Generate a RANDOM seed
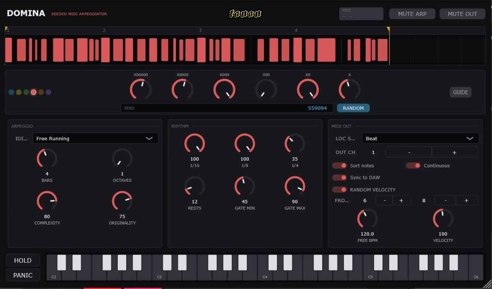This screenshot has height=289, width=492. pyautogui.click(x=353, y=108)
